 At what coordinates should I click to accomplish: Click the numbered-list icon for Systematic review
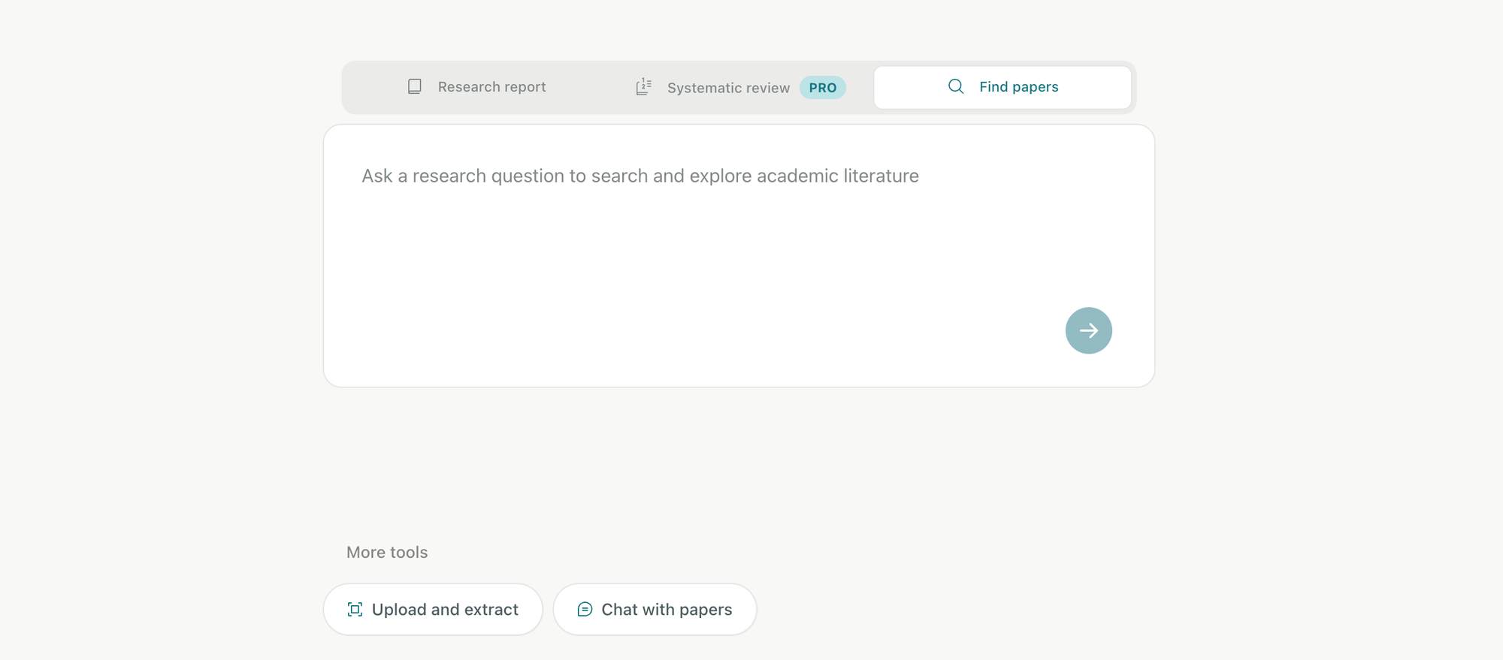(643, 87)
